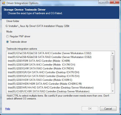This screenshot has height=115, width=121.
Task: Close the Driver Integration Options dialog
Action: tap(114, 2)
